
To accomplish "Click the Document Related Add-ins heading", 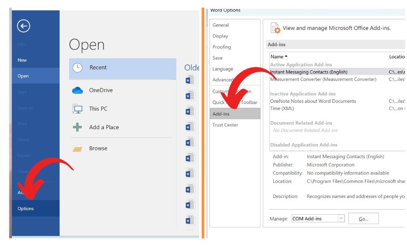I will (301, 123).
